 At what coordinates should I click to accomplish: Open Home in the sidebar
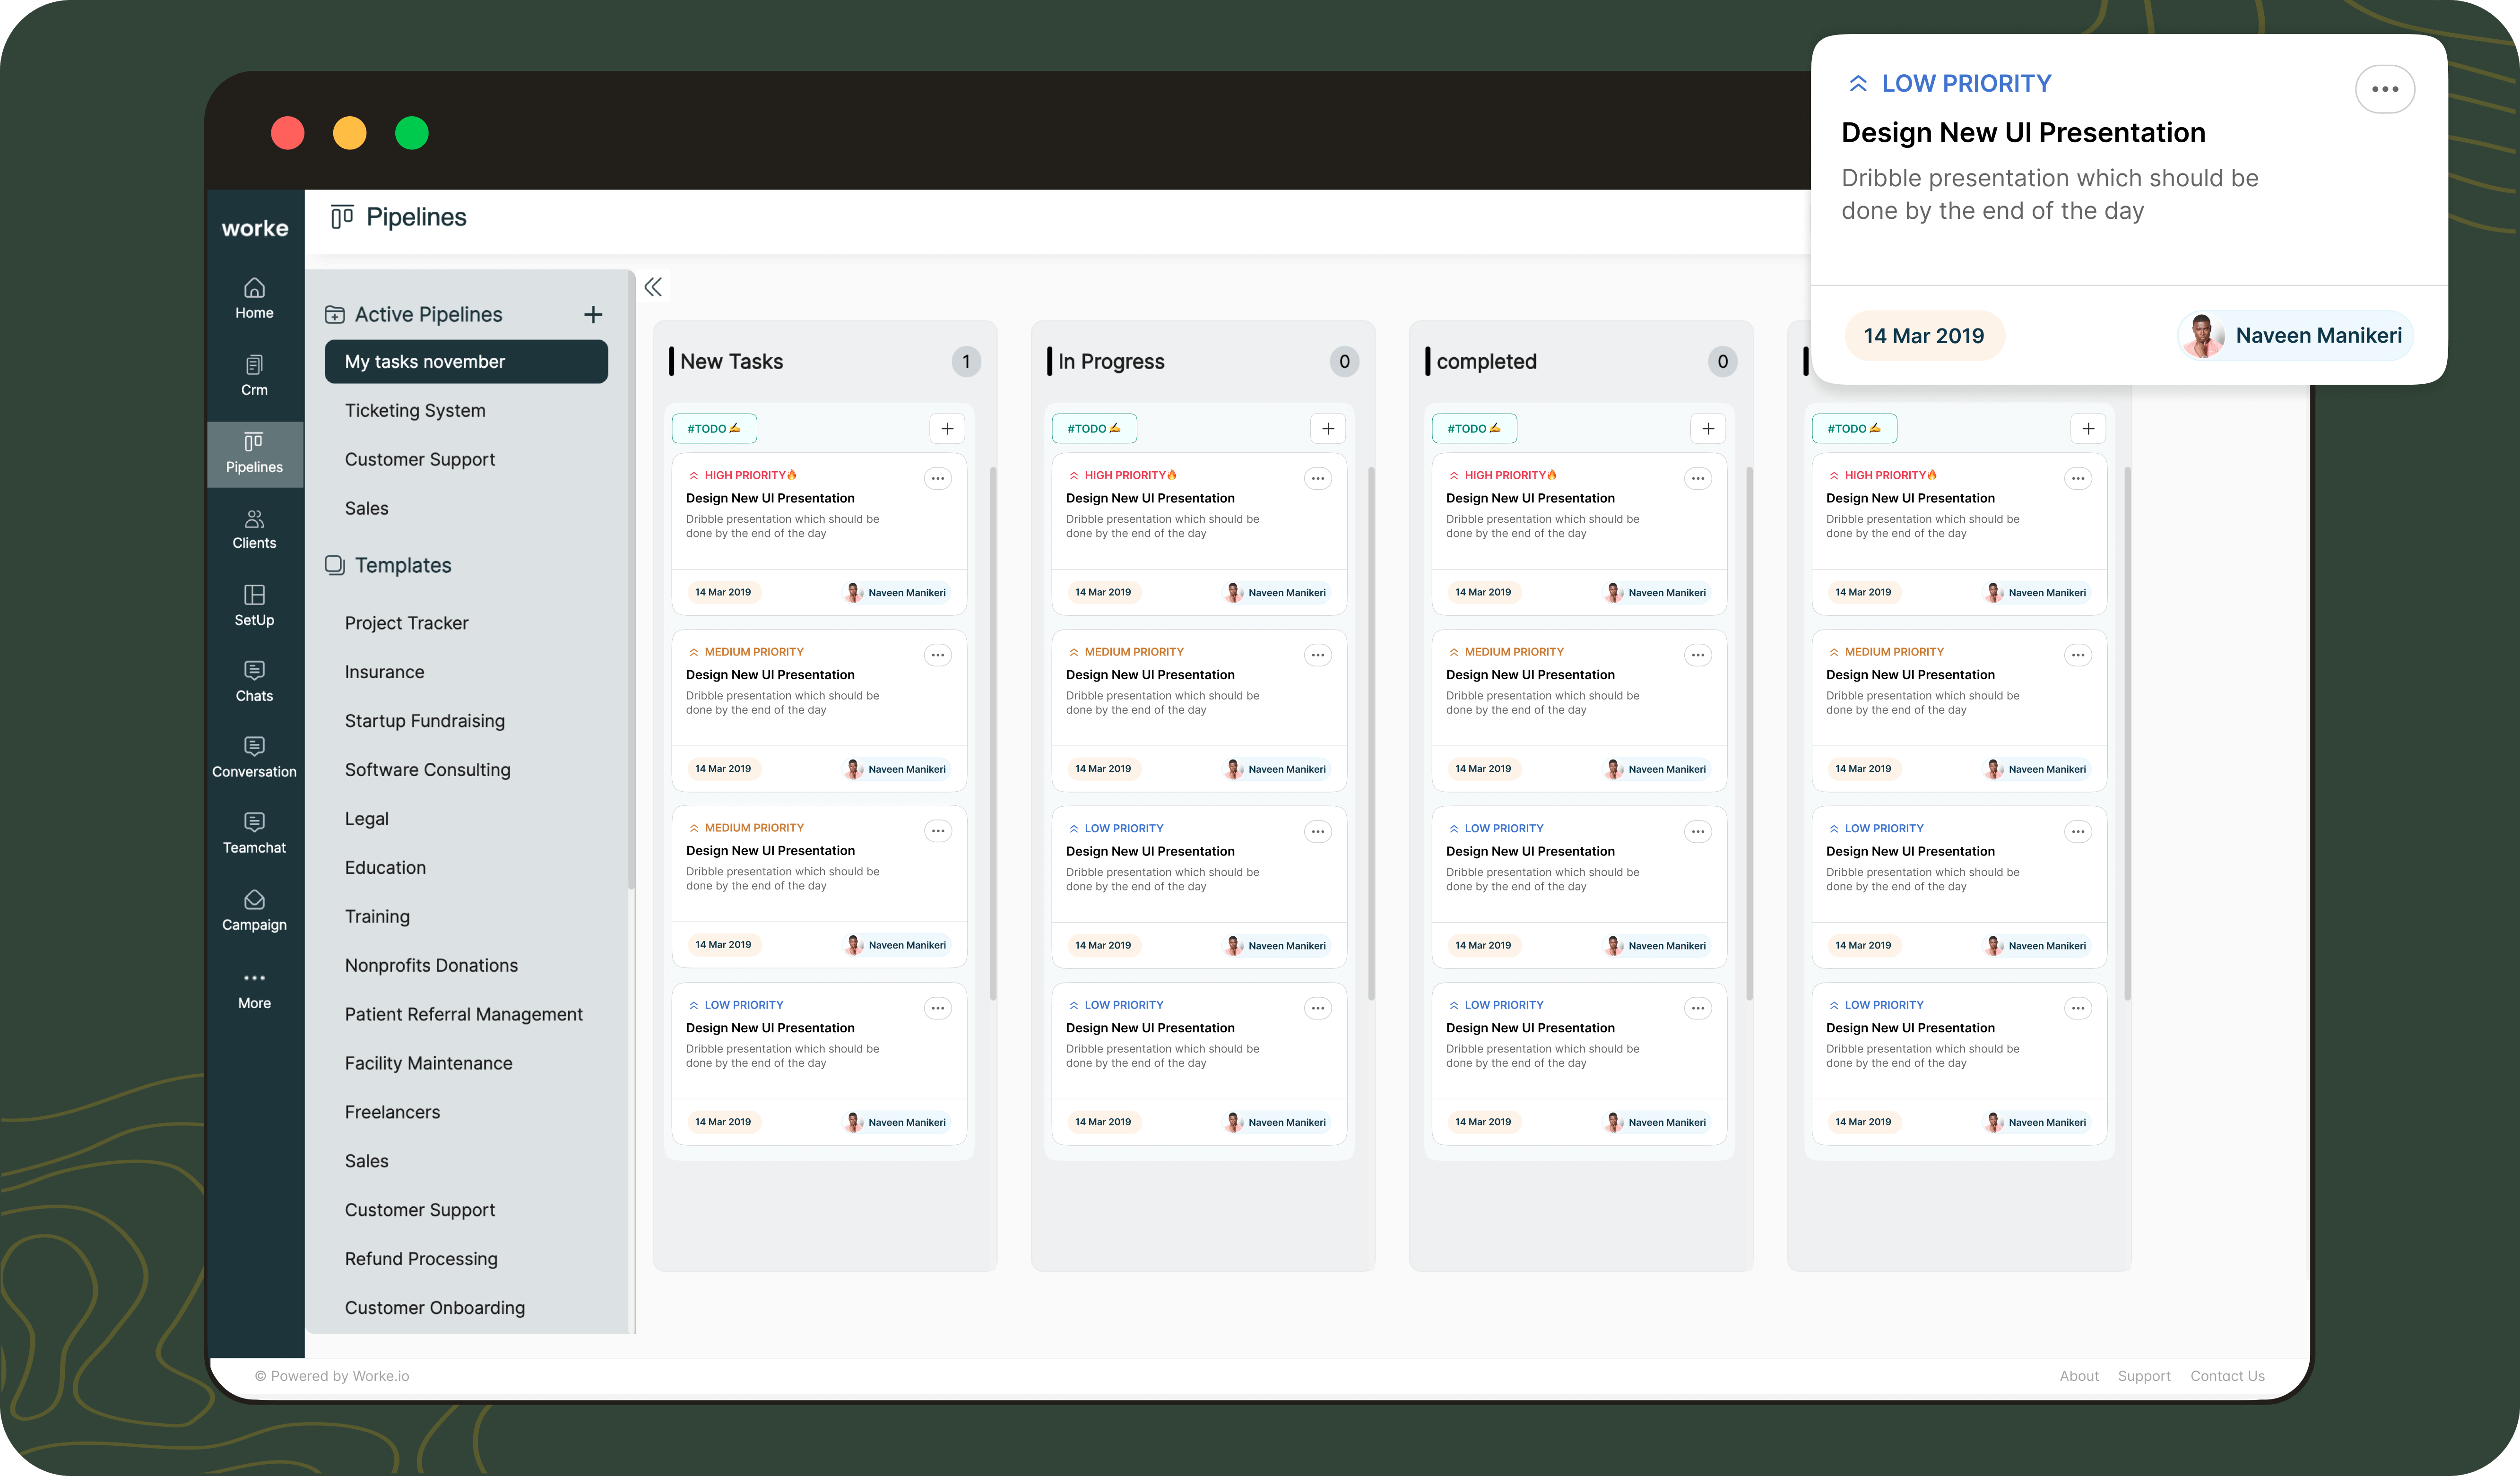click(x=254, y=298)
